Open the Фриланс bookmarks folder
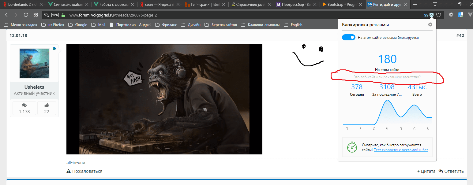The width and height of the screenshot is (473, 185). [x=166, y=25]
